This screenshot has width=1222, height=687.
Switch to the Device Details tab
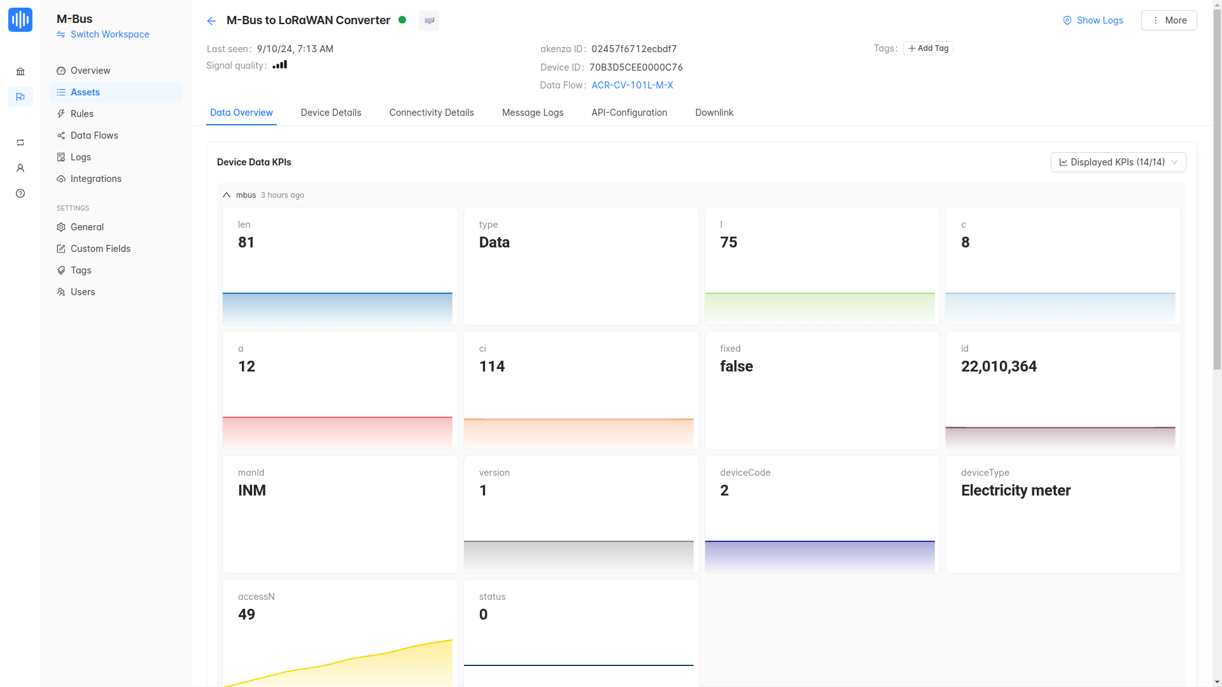[331, 113]
